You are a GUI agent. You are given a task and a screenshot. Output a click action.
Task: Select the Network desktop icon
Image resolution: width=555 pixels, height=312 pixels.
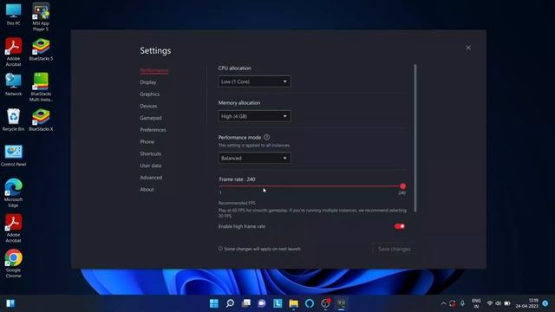[14, 85]
